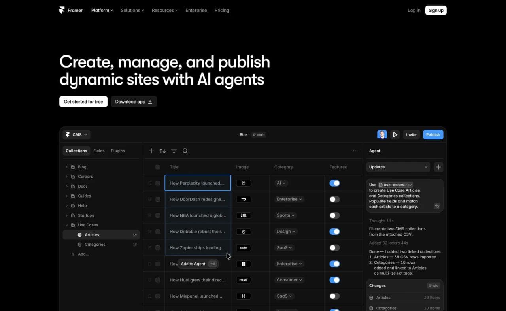Image resolution: width=506 pixels, height=311 pixels.
Task: Open the three-dot more options menu
Action: (355, 151)
